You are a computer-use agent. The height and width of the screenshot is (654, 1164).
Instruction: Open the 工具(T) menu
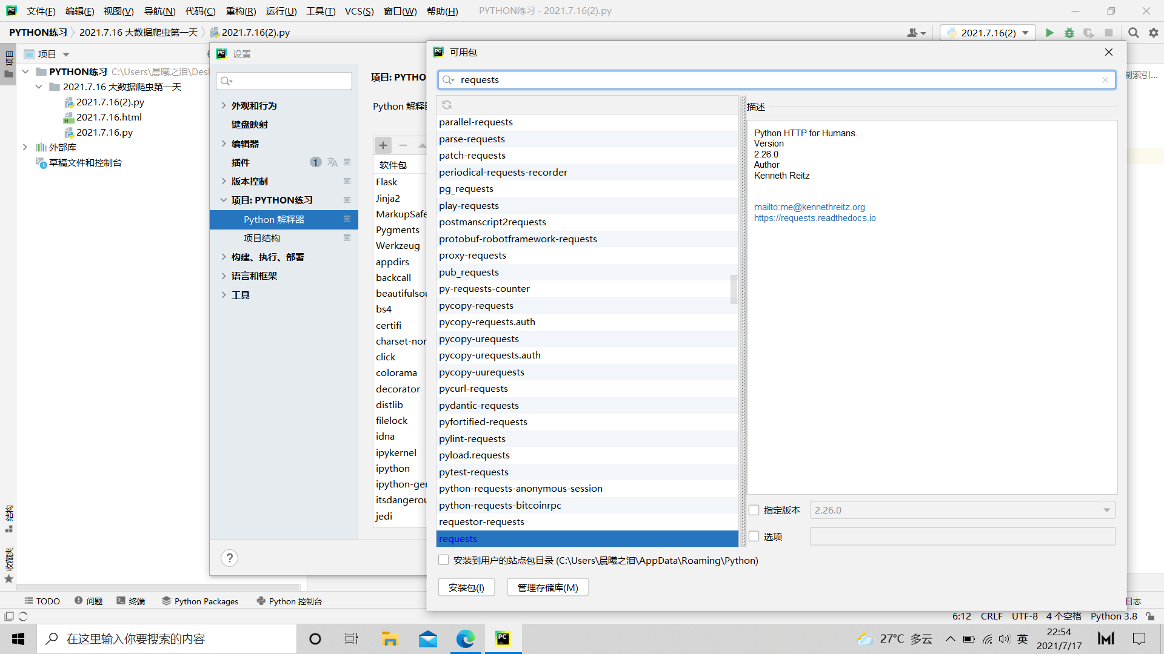pyautogui.click(x=321, y=11)
